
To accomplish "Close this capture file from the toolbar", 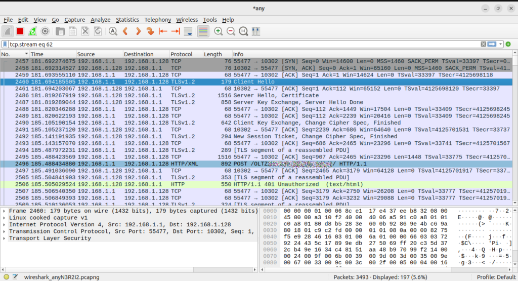I will (x=85, y=31).
